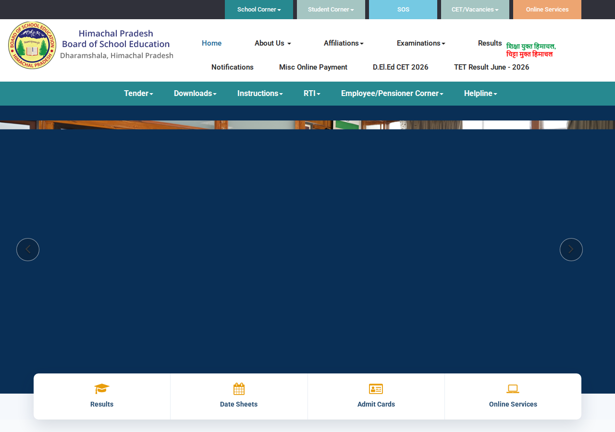Expand Employee/Pensioner Corner menu
615x432 pixels.
pos(392,94)
